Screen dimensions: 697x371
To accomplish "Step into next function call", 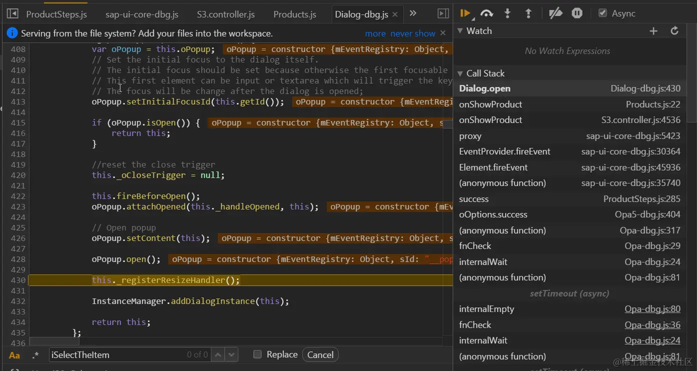I will (x=508, y=13).
